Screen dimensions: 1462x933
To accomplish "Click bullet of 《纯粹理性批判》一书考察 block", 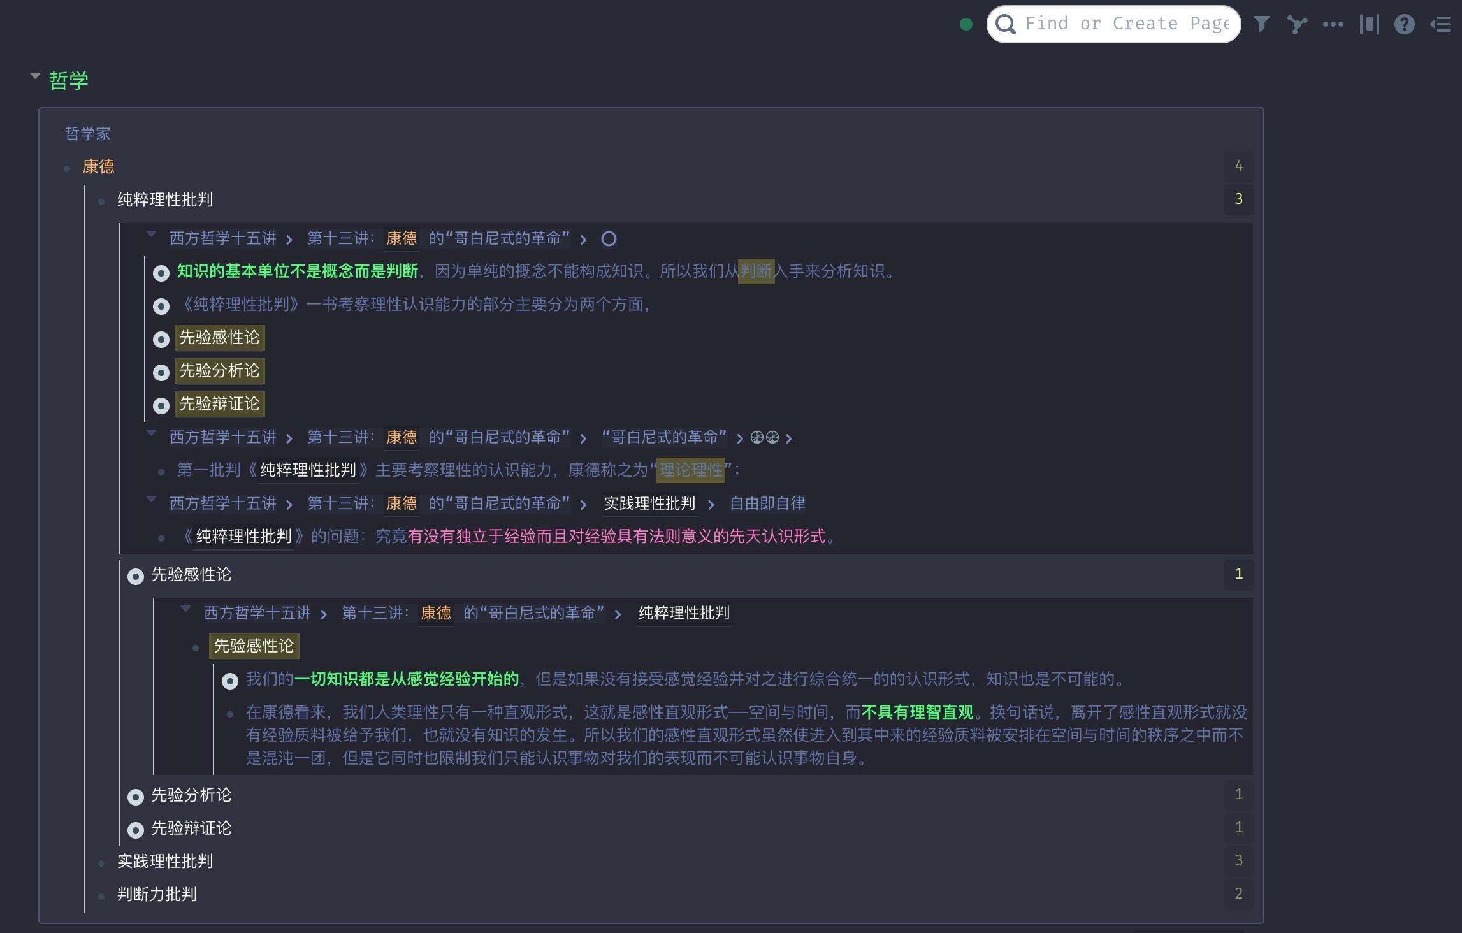I will (x=161, y=306).
